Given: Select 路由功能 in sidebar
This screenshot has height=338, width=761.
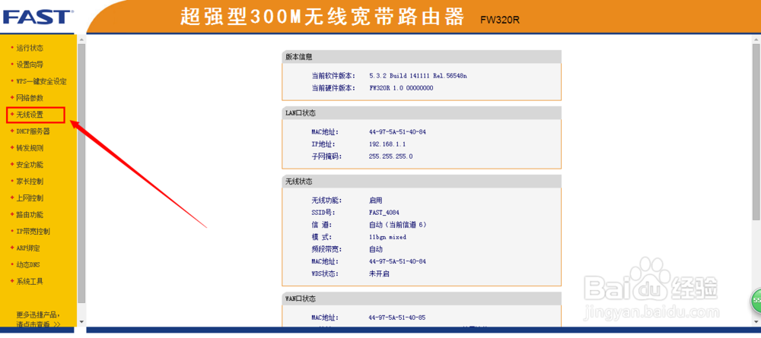Looking at the screenshot, I should (30, 214).
